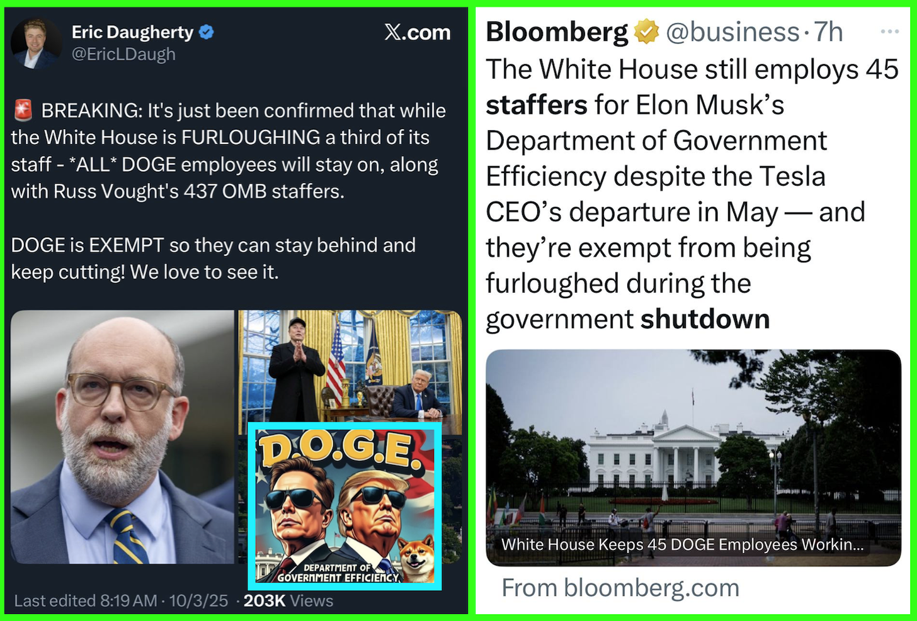Click the Eric Daugherty display name
917x621 pixels.
pyautogui.click(x=132, y=32)
